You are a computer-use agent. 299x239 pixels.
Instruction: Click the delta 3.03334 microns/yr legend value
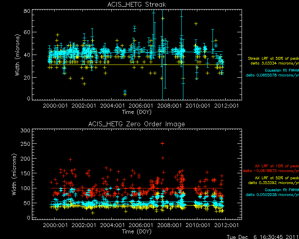click(x=274, y=63)
